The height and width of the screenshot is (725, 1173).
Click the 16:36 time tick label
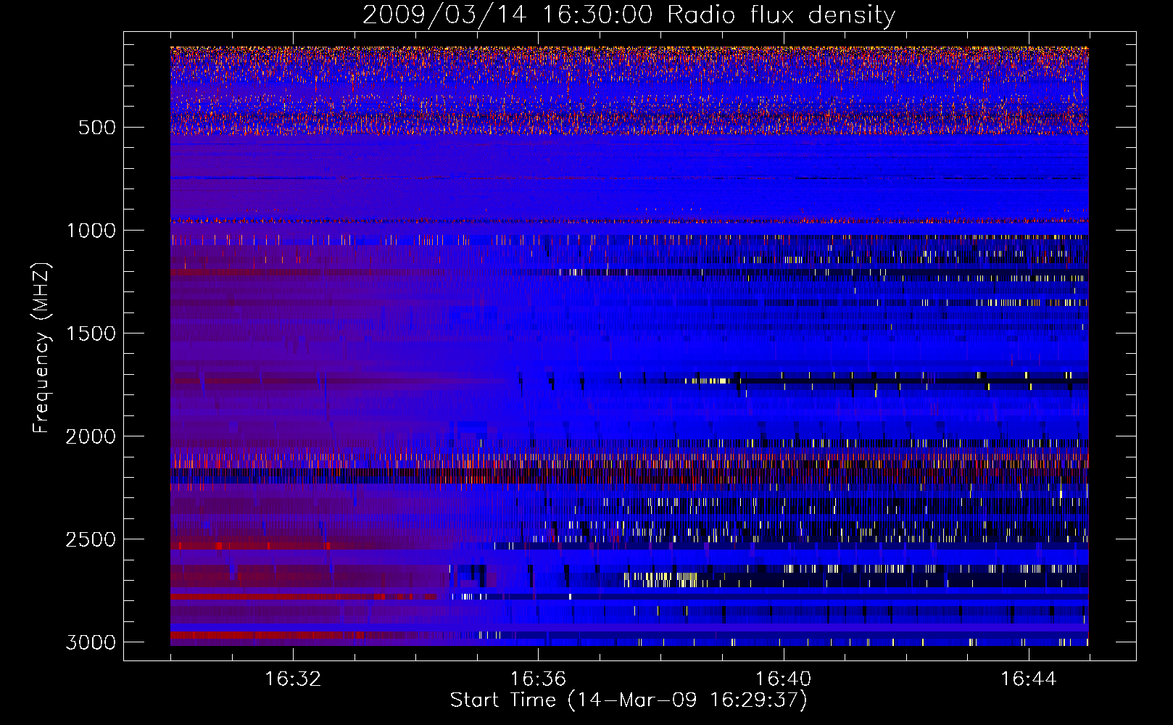(538, 679)
